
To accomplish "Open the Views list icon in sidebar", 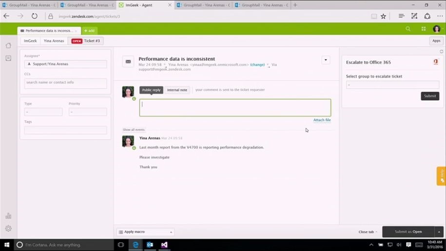I will point(8,58).
